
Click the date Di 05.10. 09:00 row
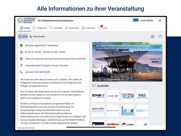(54, 52)
